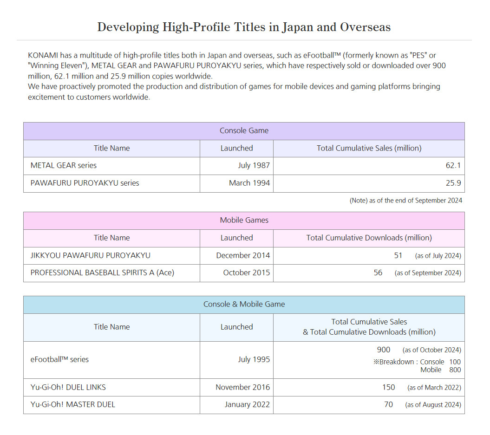This screenshot has height=435, width=490.
Task: Click the Mobile Games table header
Action: pyautogui.click(x=244, y=220)
